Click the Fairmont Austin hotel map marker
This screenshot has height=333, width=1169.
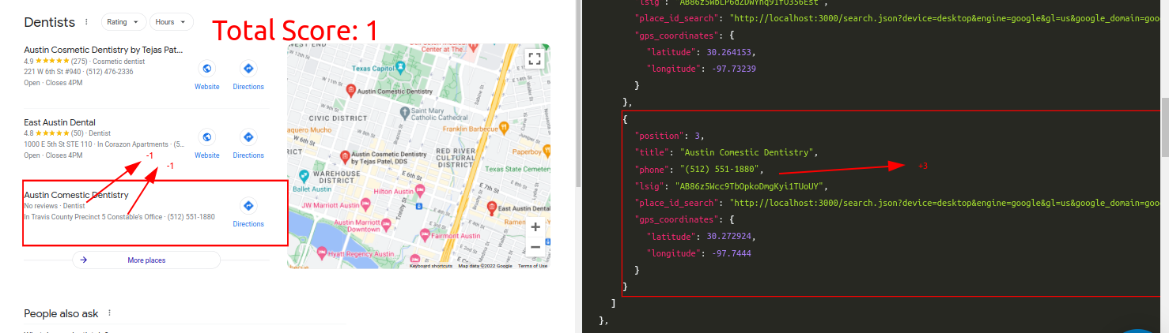coord(426,235)
